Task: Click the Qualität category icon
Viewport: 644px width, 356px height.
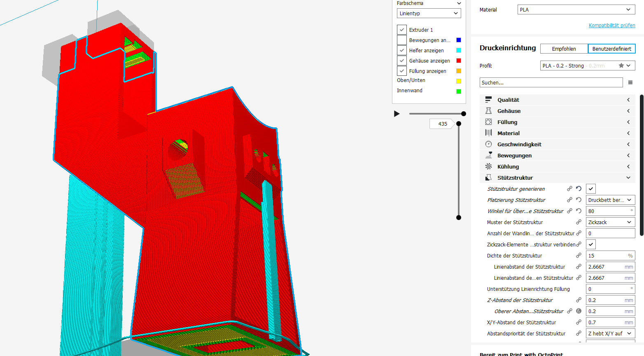Action: (488, 100)
